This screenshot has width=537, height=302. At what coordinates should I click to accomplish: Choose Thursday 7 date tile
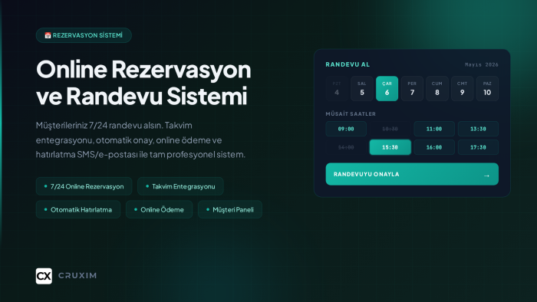coord(412,89)
